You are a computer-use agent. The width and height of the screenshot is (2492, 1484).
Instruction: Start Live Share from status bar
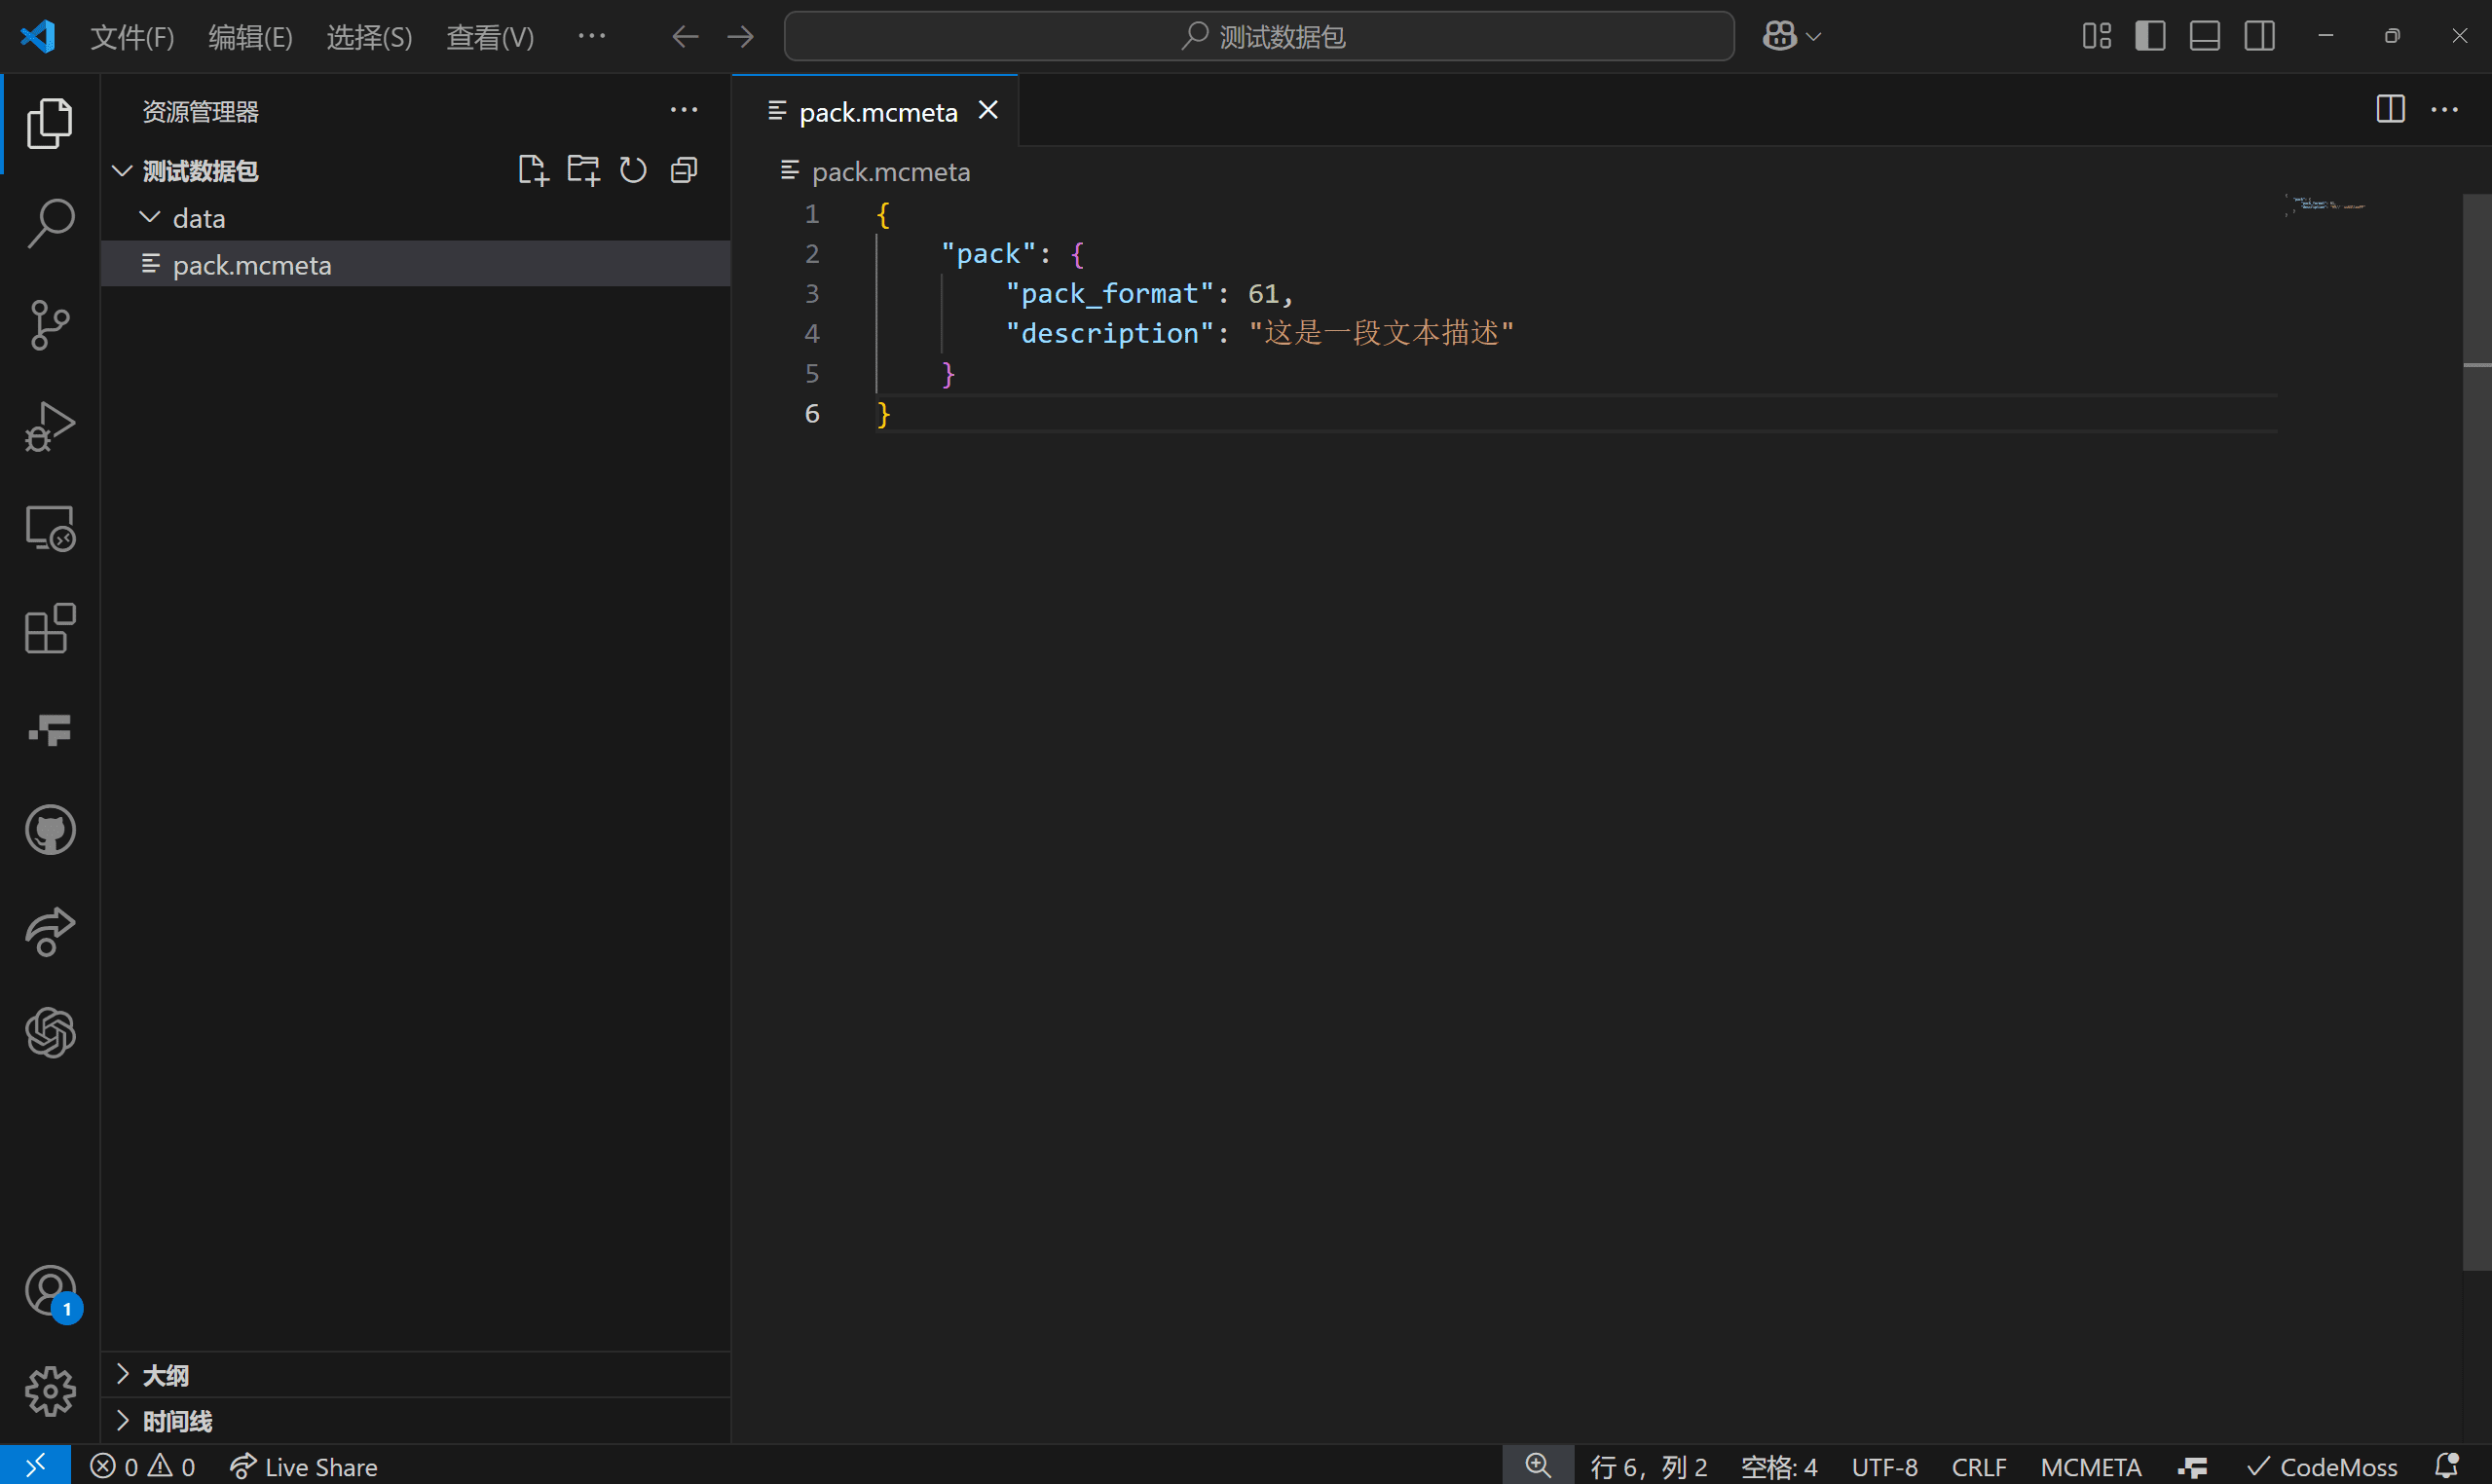304,1467
